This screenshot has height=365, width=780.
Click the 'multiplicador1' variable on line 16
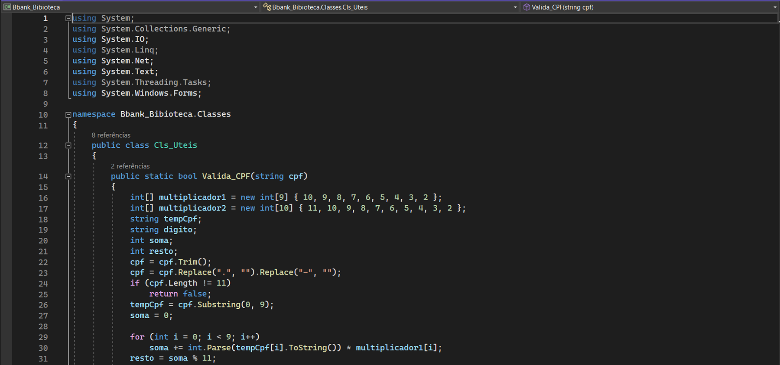tap(192, 197)
